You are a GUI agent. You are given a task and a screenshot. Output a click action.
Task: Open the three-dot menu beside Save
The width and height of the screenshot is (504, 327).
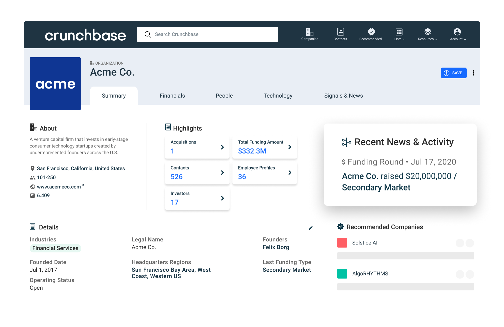pos(474,73)
